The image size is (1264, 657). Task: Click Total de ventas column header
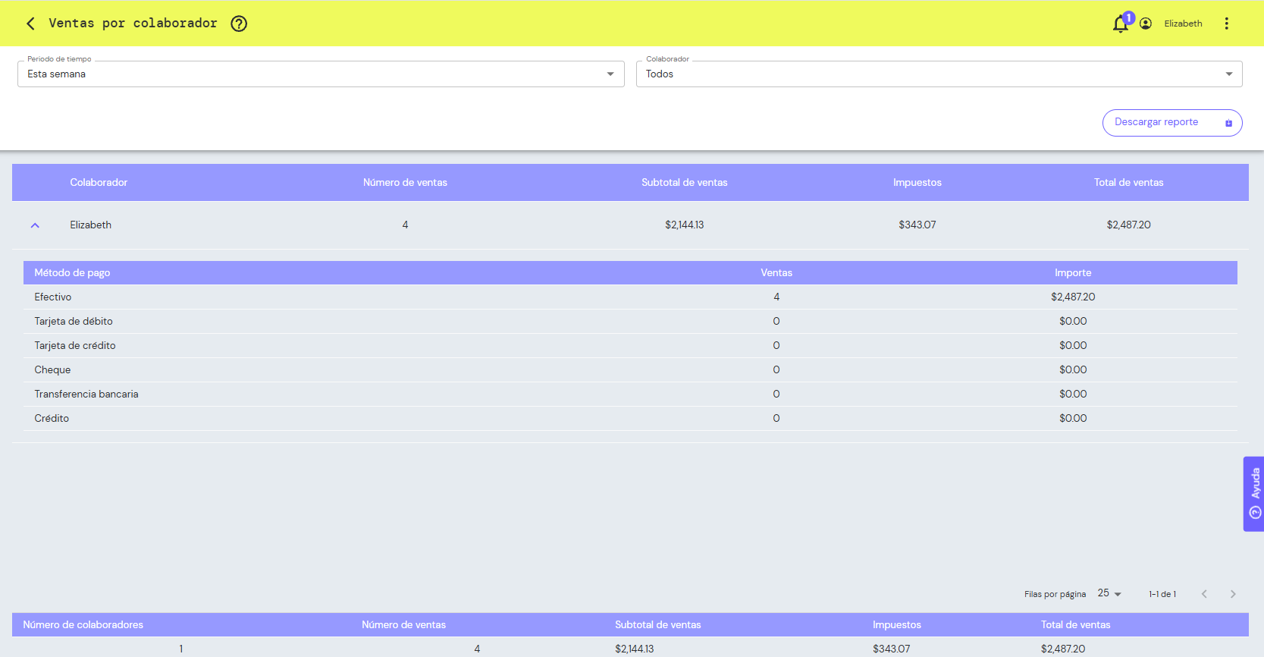[x=1128, y=183]
